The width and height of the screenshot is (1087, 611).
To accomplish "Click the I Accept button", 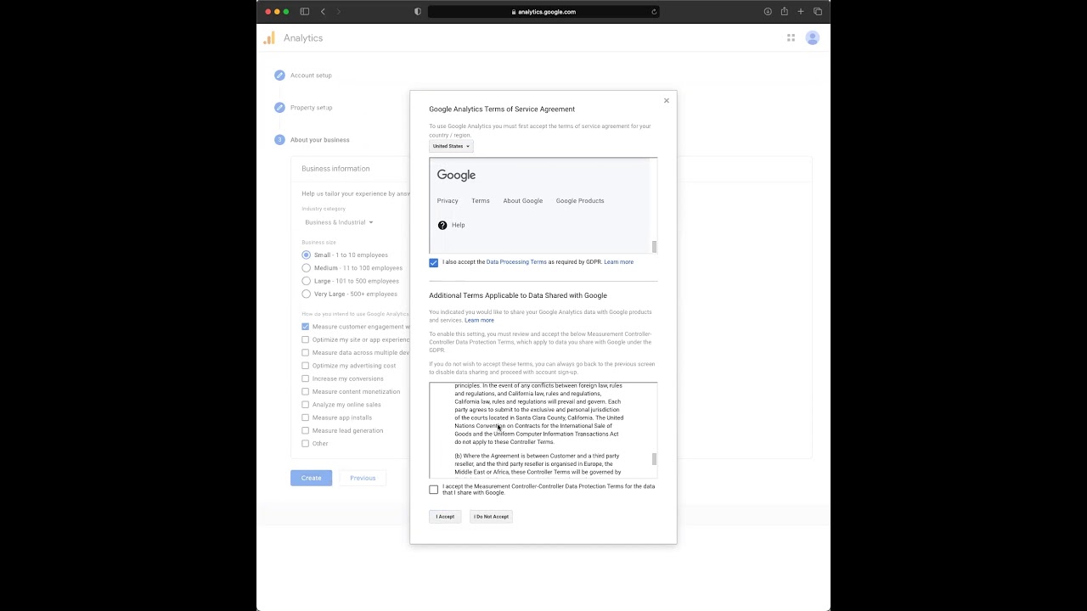I will tap(445, 517).
